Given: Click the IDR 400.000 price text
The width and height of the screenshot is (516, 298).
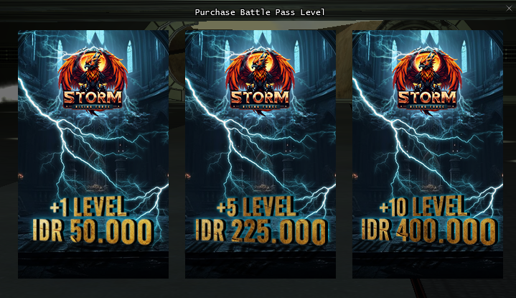Looking at the screenshot, I should (x=429, y=231).
